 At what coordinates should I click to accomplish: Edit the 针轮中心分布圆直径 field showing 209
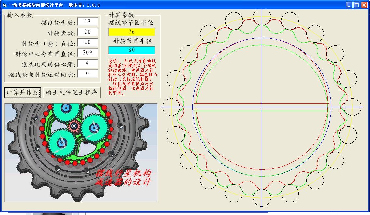point(87,53)
